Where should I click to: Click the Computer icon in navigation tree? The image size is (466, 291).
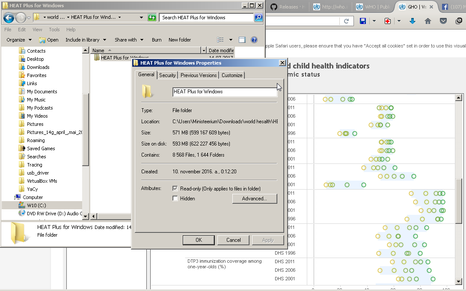(x=18, y=197)
